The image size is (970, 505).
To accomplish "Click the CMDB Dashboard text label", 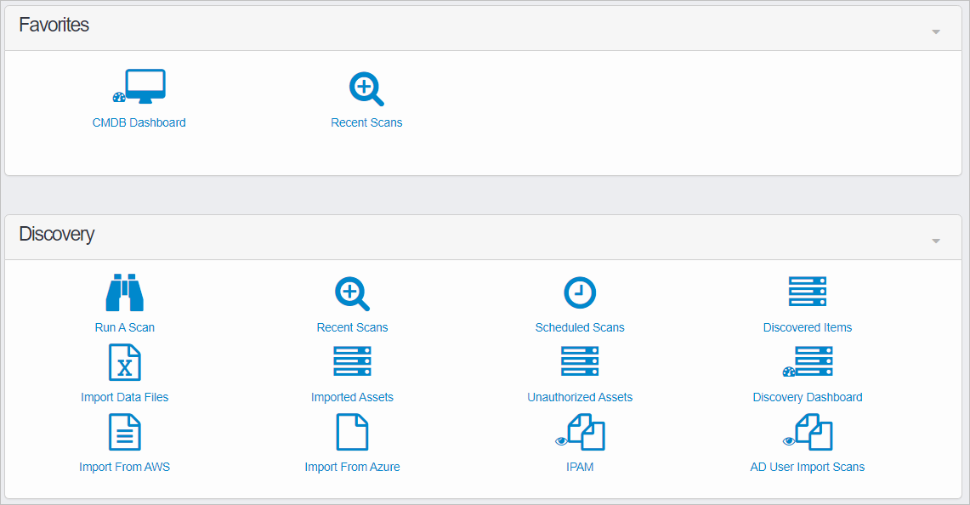I will click(139, 122).
